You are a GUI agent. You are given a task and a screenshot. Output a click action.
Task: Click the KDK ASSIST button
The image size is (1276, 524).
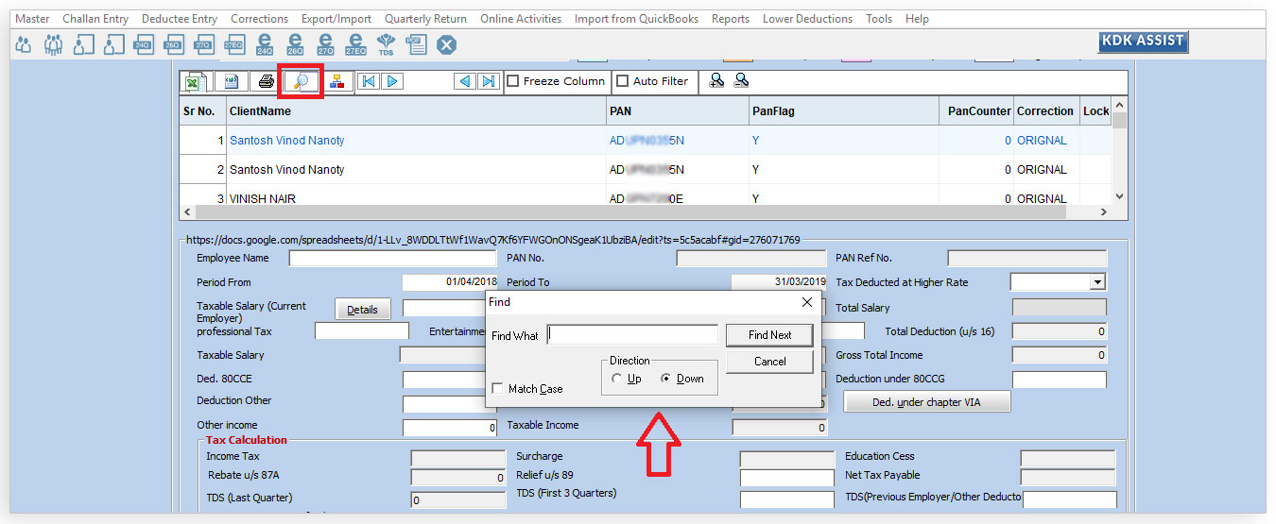[1144, 42]
